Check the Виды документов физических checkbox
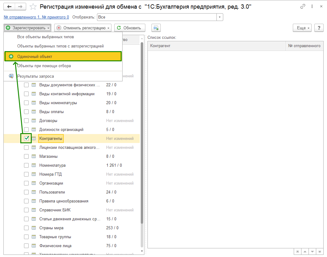The image size is (327, 257). click(x=26, y=85)
